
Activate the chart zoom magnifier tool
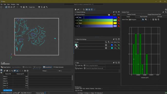[146, 20]
